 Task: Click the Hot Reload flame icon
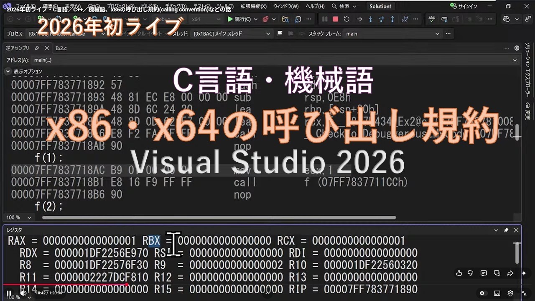point(266,19)
